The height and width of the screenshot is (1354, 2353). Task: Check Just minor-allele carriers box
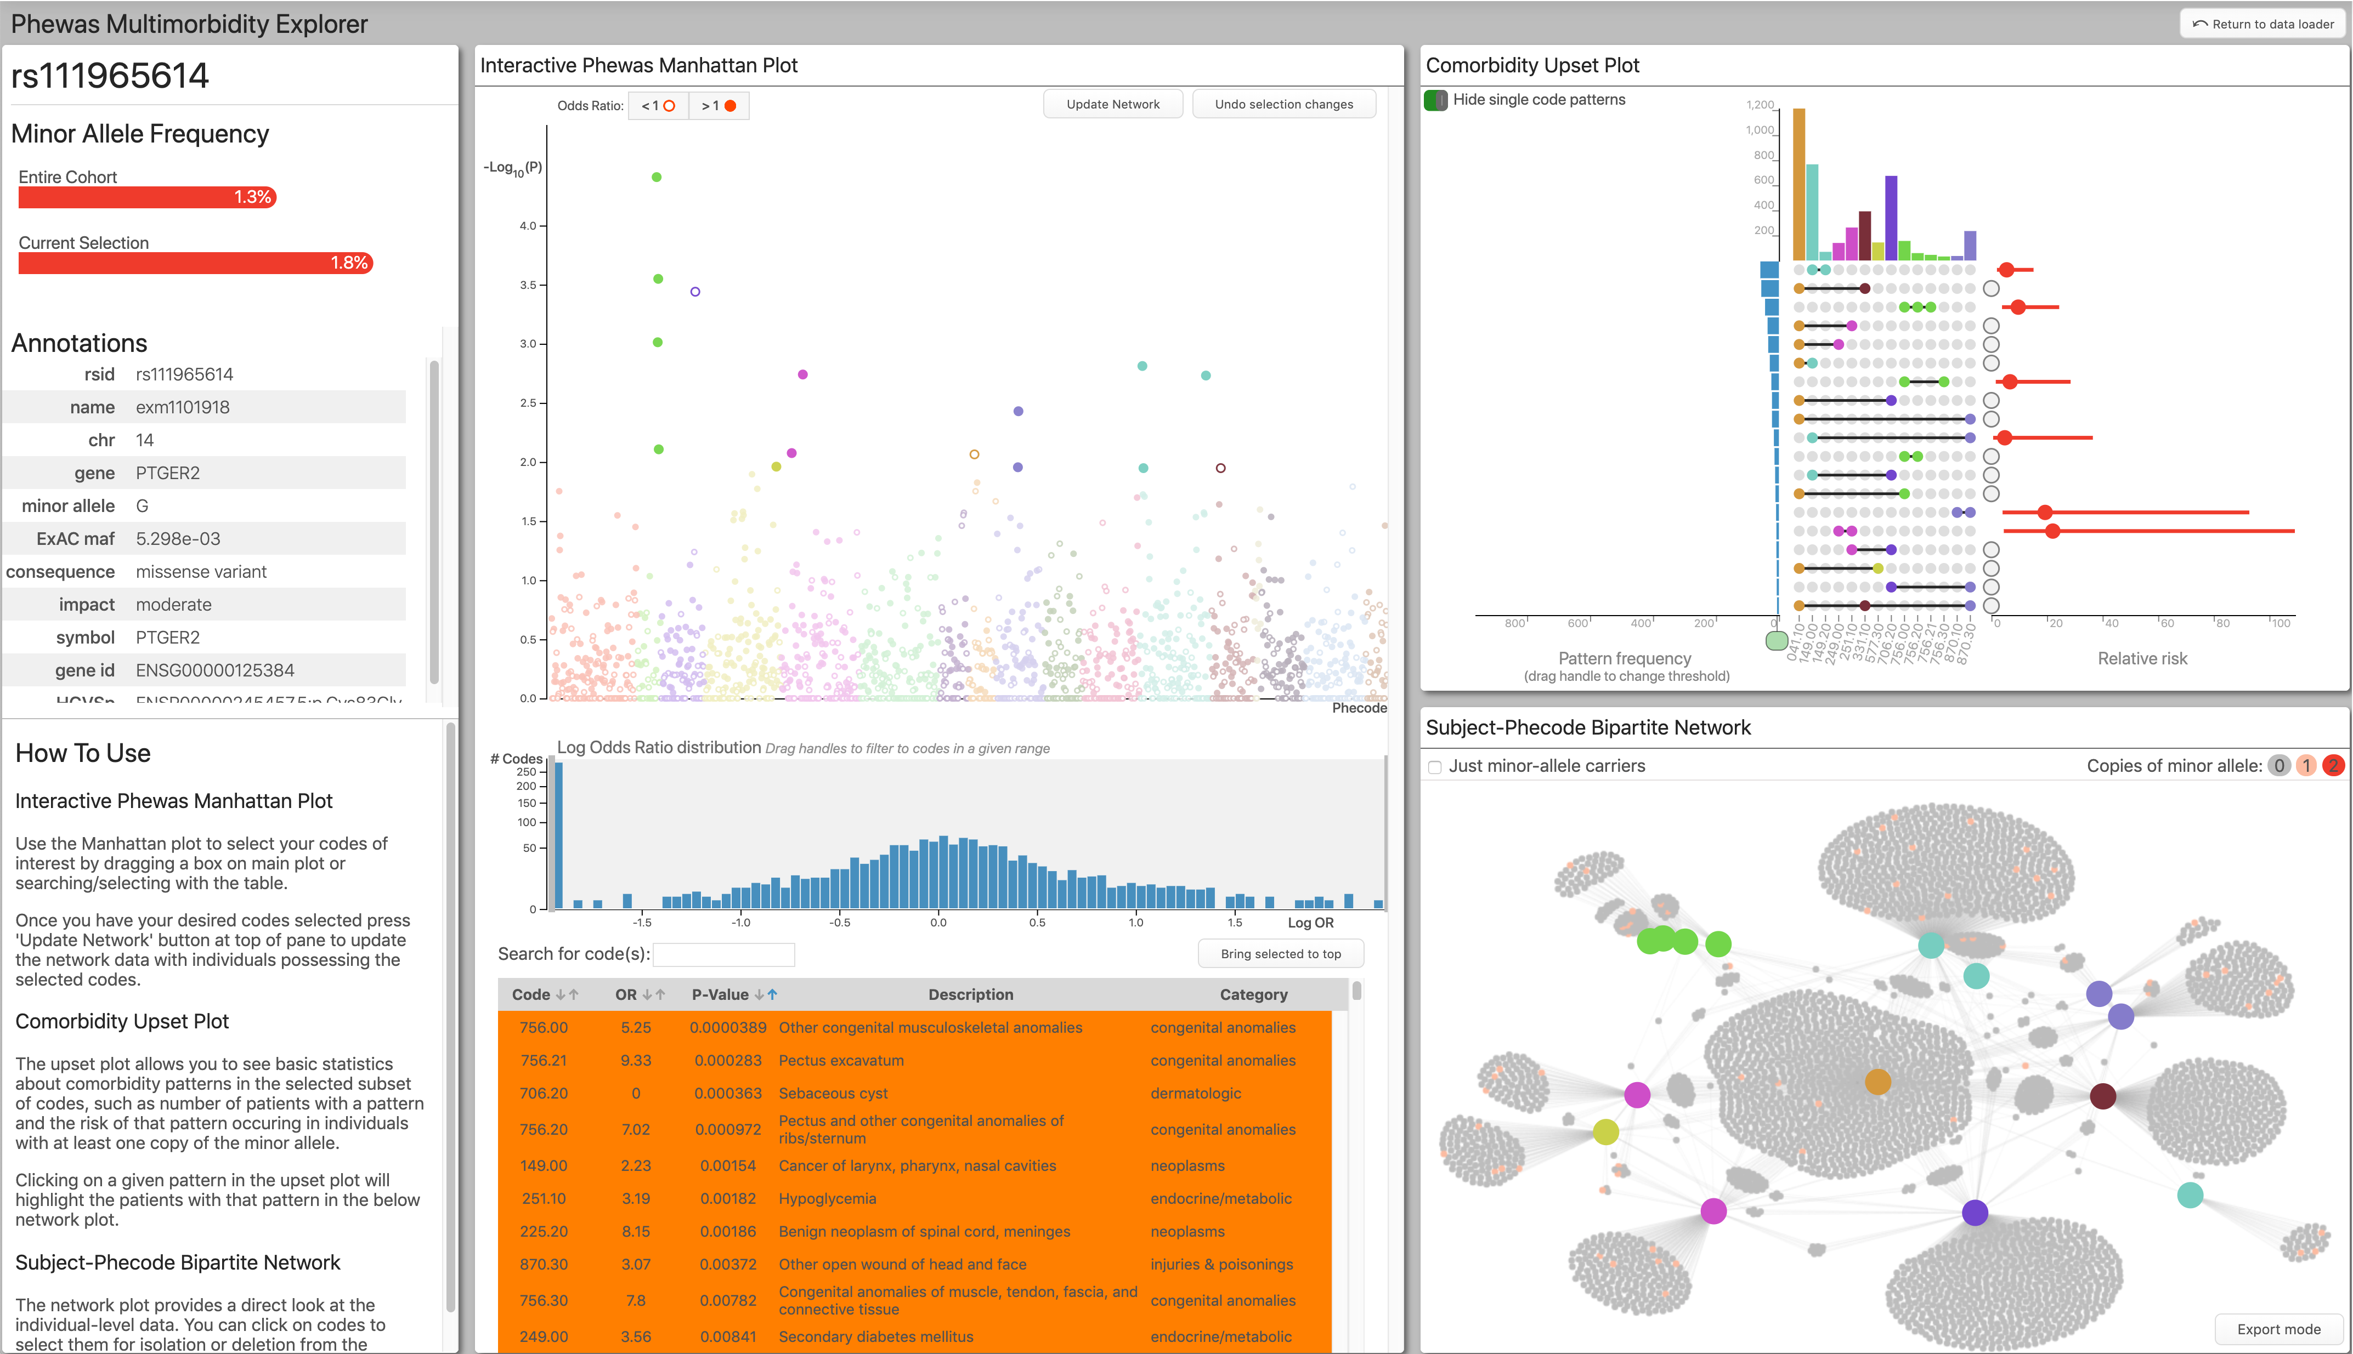click(1435, 766)
